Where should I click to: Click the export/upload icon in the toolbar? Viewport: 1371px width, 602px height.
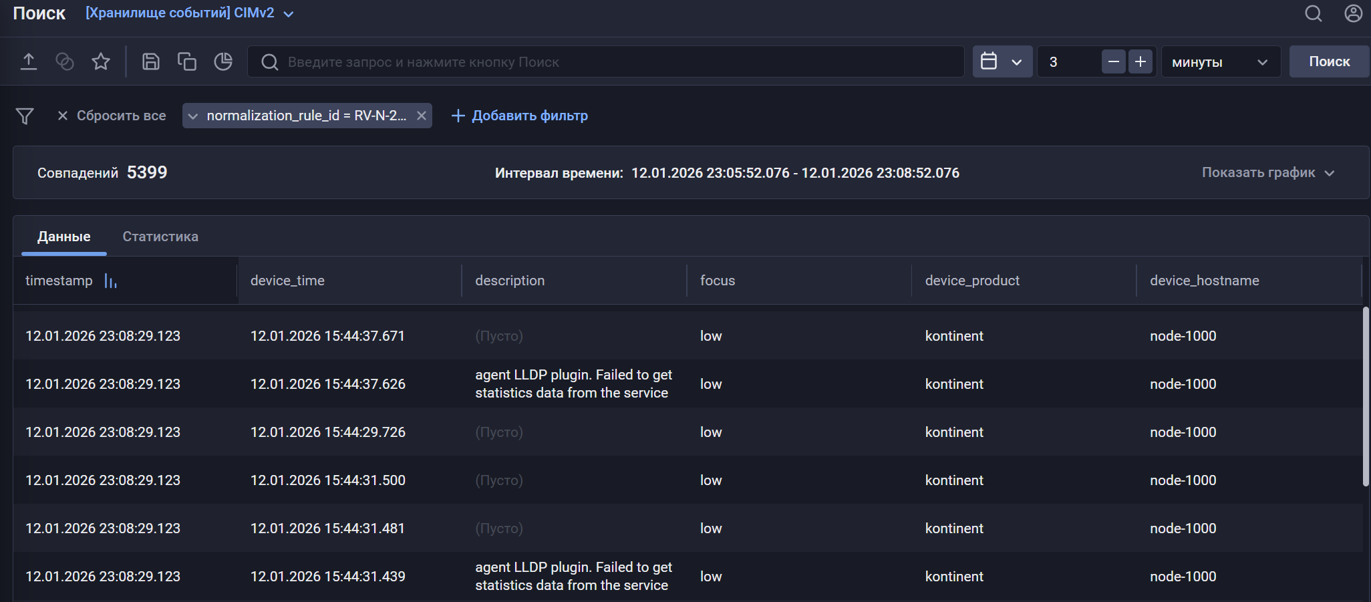tap(29, 61)
